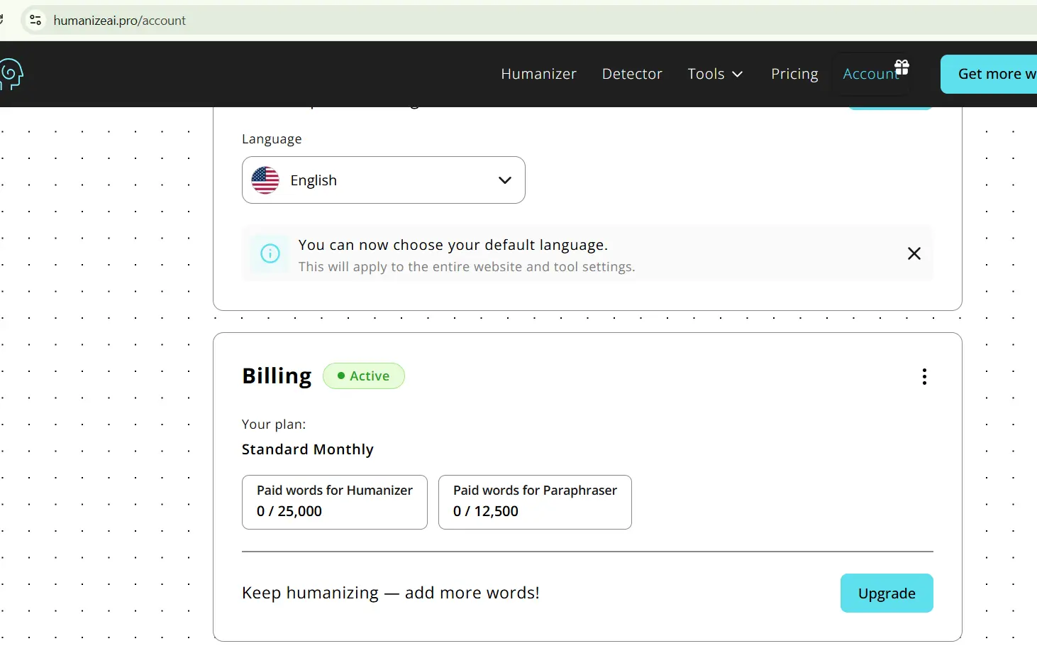
Task: Open the Account tab
Action: point(871,74)
